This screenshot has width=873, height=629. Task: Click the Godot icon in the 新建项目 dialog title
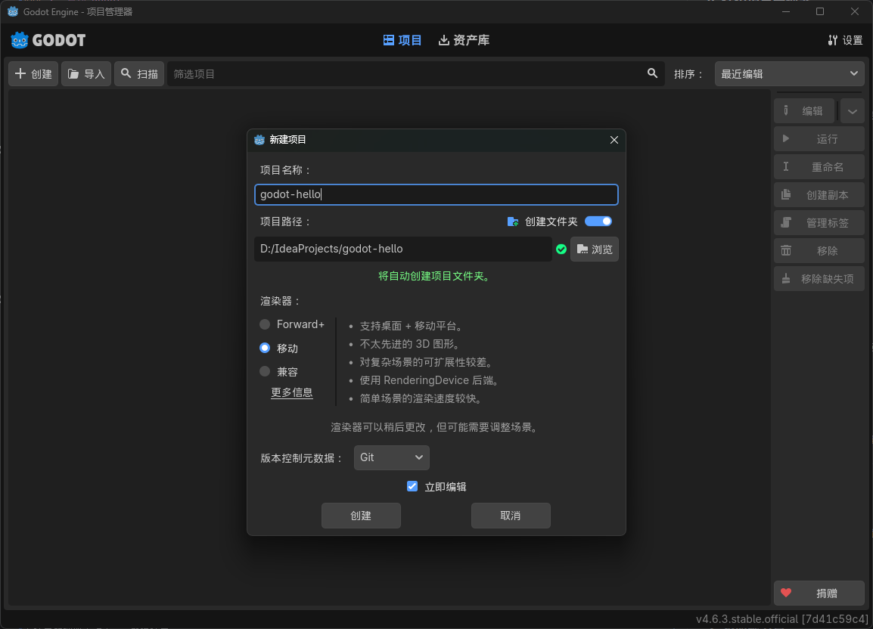pyautogui.click(x=259, y=140)
